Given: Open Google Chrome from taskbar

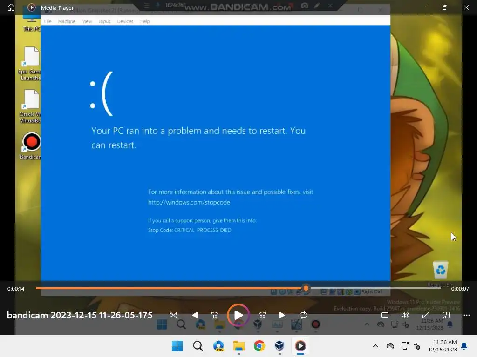Looking at the screenshot, I should pyautogui.click(x=259, y=346).
